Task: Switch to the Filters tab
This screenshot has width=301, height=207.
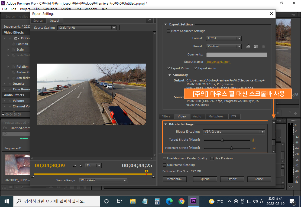Action: coord(166,116)
